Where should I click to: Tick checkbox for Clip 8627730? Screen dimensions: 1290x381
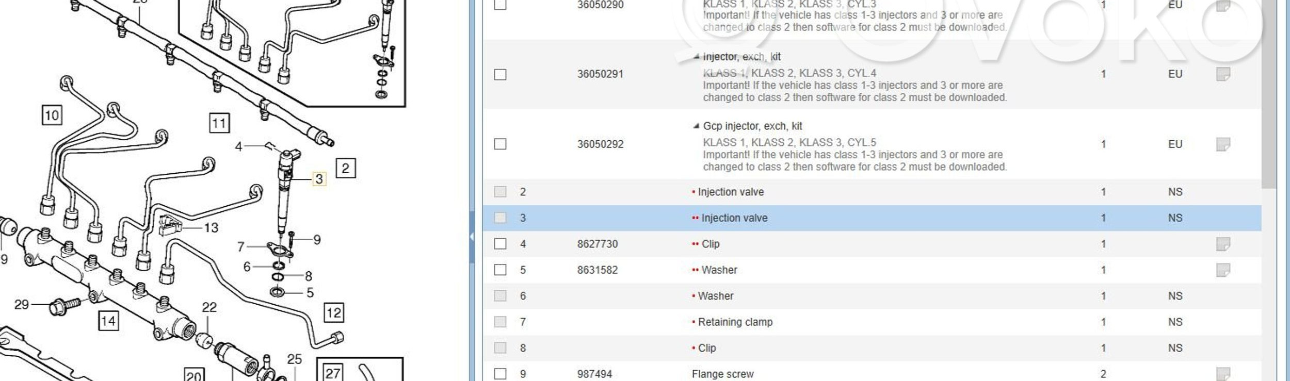tap(500, 244)
